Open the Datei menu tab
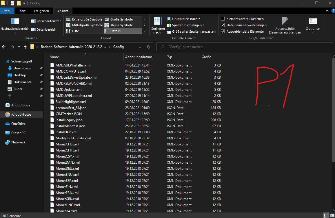Screen dimensions: 335x218 click(x=6, y=11)
